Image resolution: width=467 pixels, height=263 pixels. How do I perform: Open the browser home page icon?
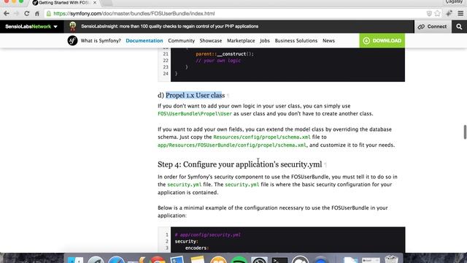[37, 13]
